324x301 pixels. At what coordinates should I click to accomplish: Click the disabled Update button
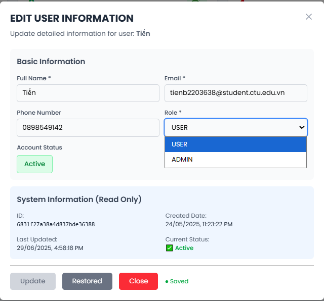pyautogui.click(x=33, y=281)
